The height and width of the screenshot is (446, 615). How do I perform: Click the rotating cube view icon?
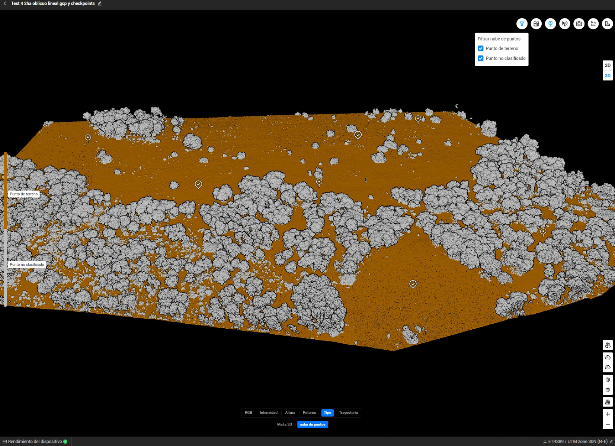[607, 345]
